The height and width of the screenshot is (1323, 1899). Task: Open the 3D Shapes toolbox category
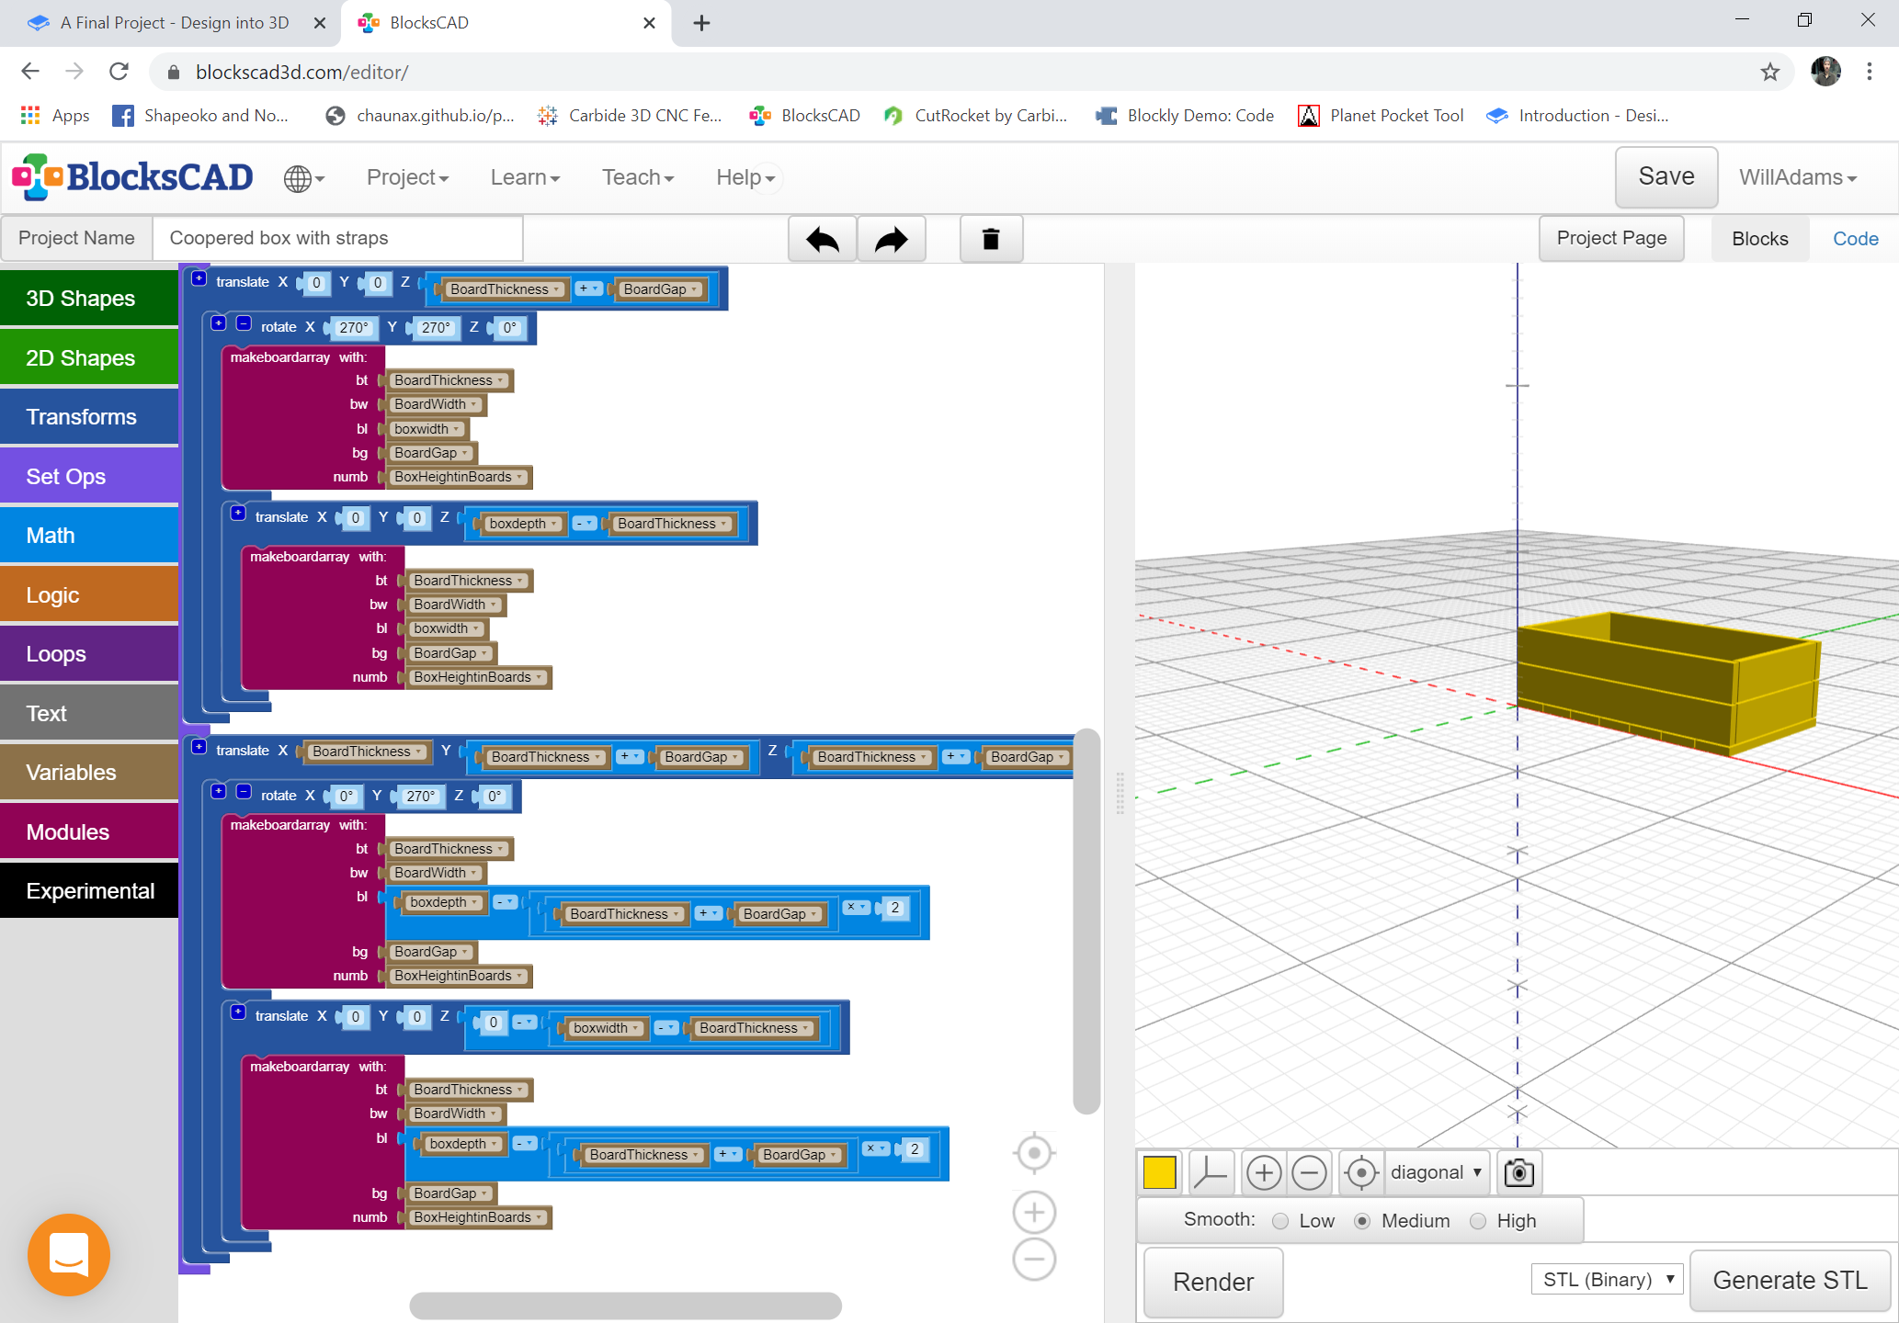89,299
